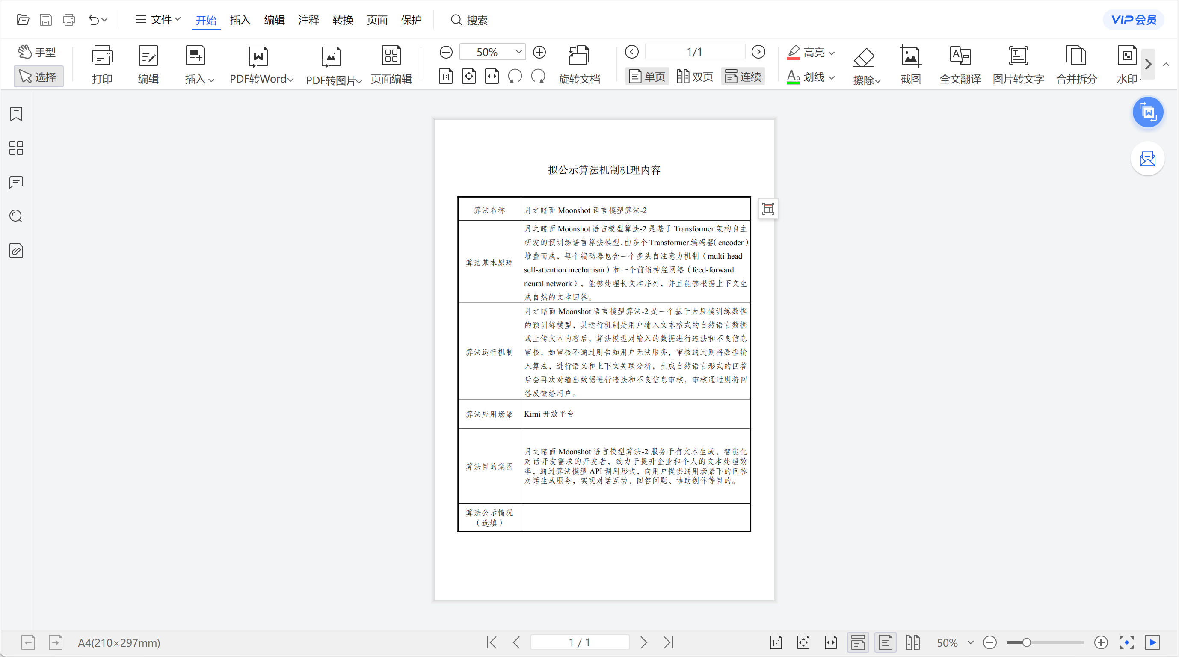Switch to the 转换 tab
Viewport: 1179px width, 657px height.
pos(343,20)
